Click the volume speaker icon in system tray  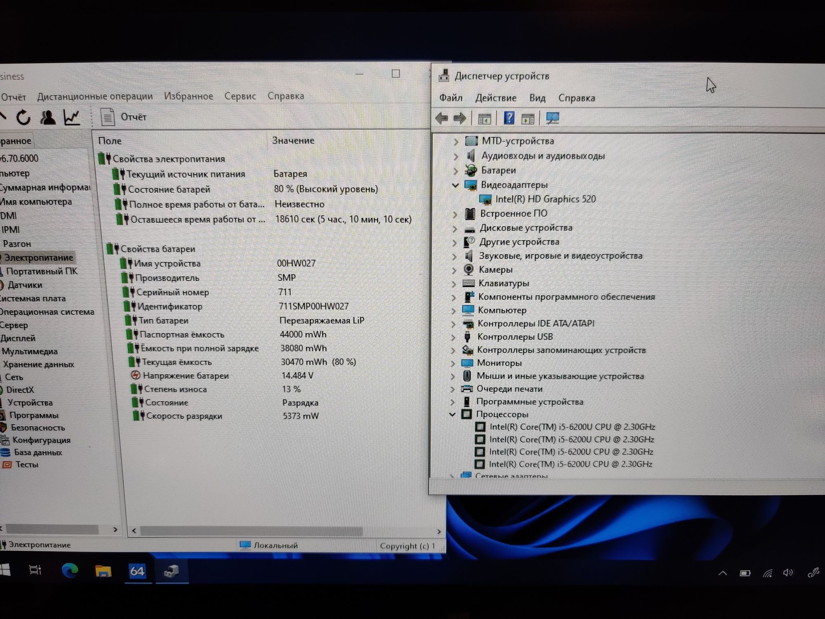(x=788, y=573)
